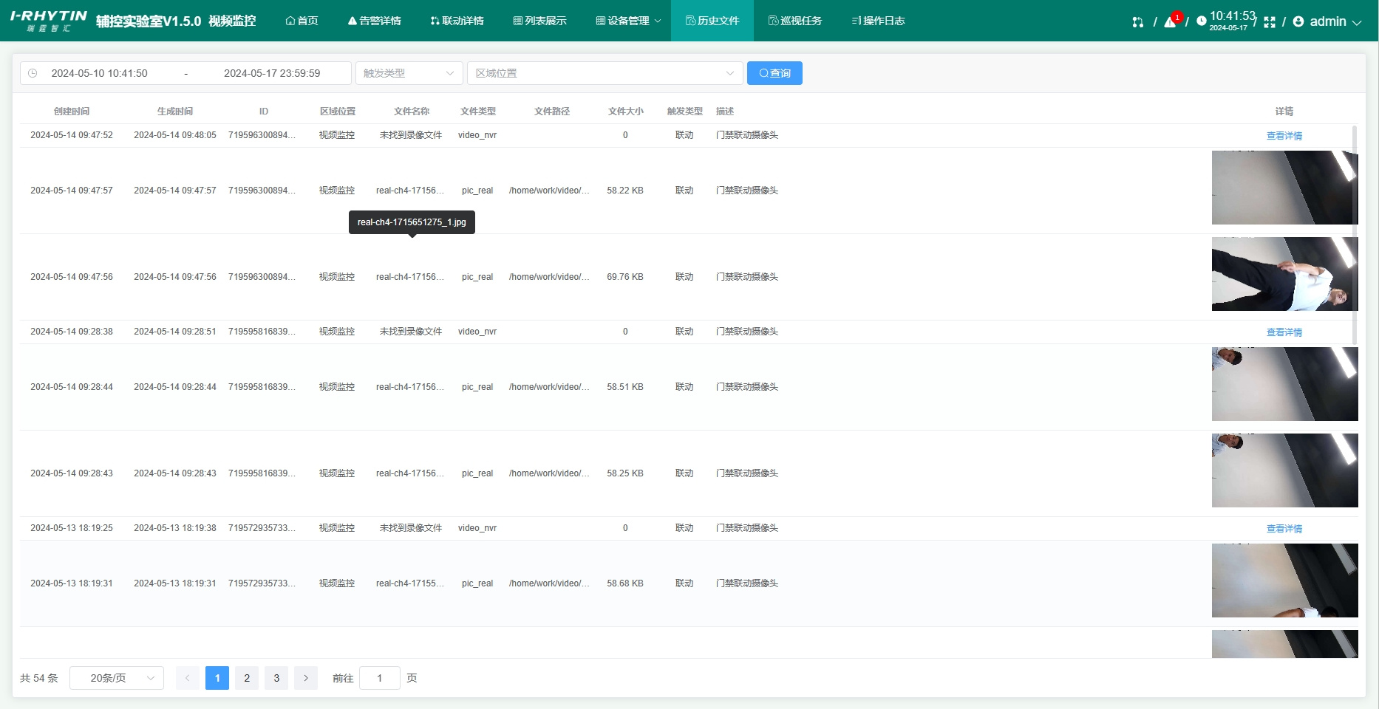Click file name real-ch4-17155… cell
Screen dimensions: 1379x709
[x=410, y=583]
